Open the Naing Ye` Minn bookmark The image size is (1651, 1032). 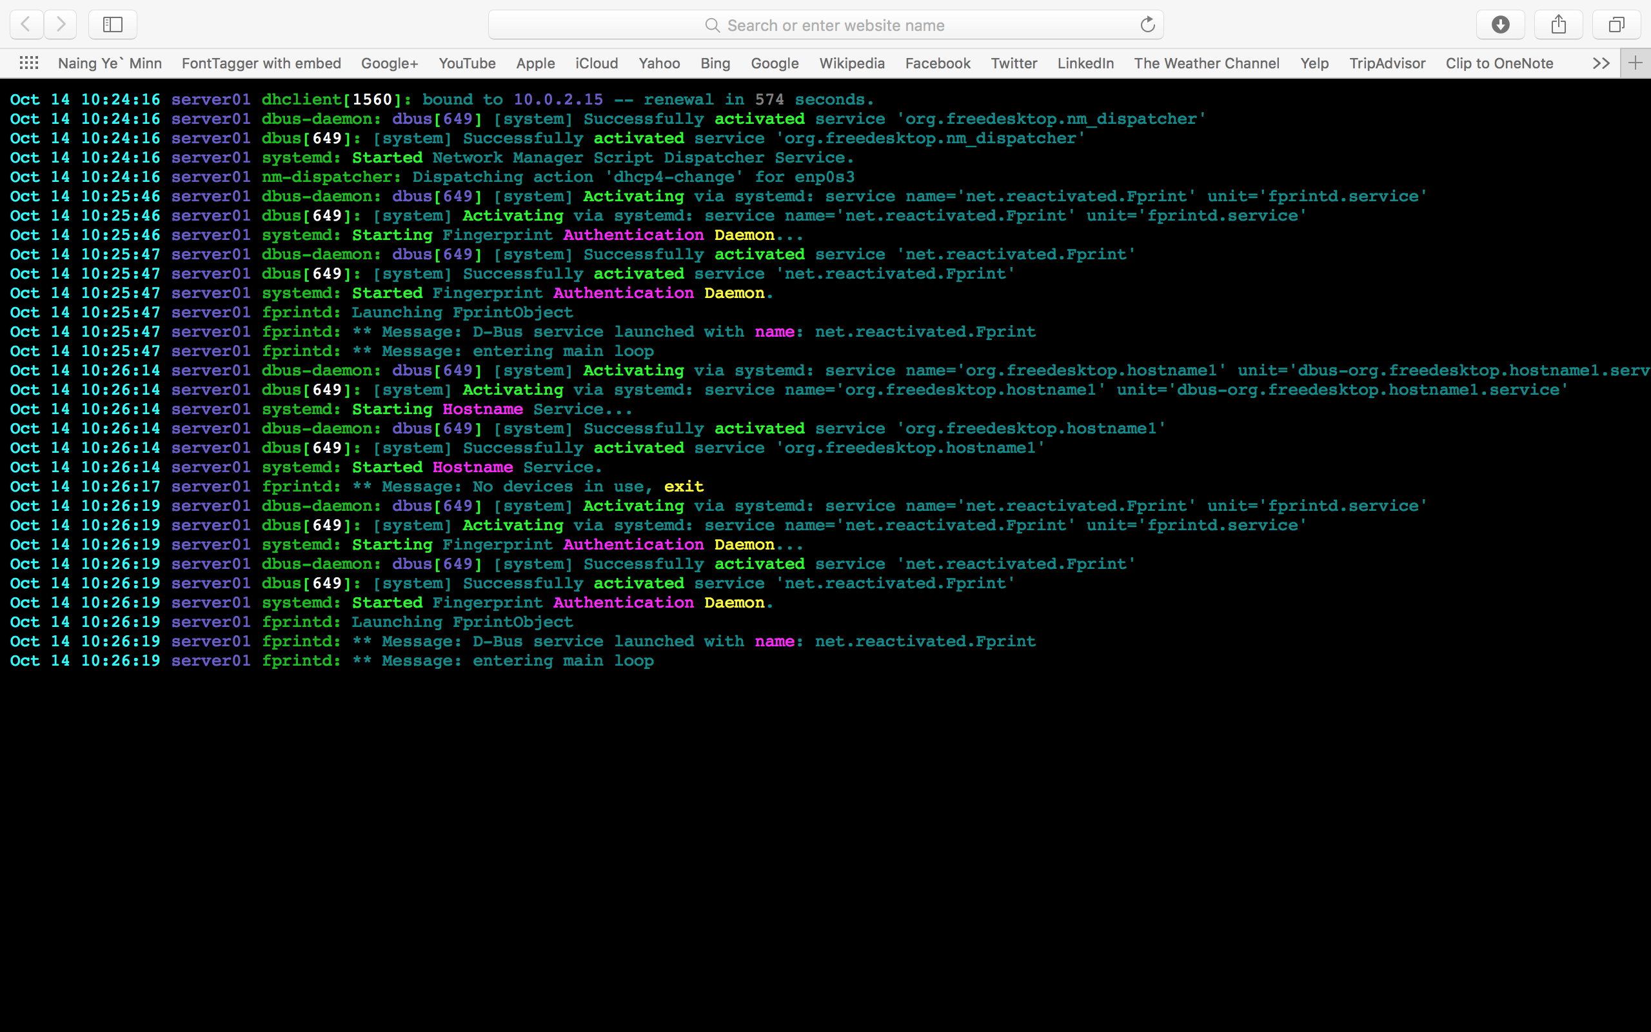110,63
